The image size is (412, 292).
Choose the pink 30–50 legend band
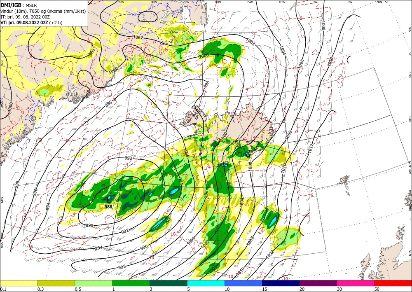(x=356, y=283)
